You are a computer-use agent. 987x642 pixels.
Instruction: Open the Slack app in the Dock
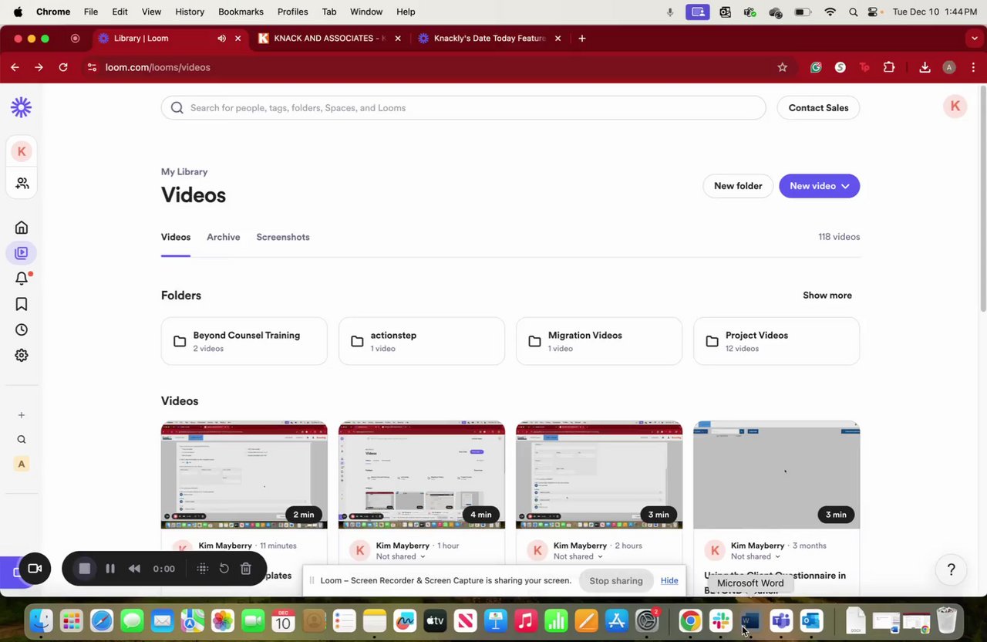pos(720,620)
